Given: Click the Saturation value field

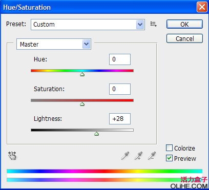Looking at the screenshot, I should click(x=120, y=89).
